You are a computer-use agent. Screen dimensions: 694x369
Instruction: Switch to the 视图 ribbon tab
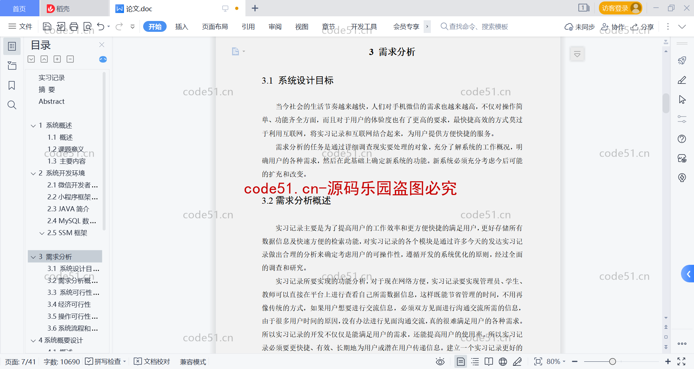coord(301,26)
